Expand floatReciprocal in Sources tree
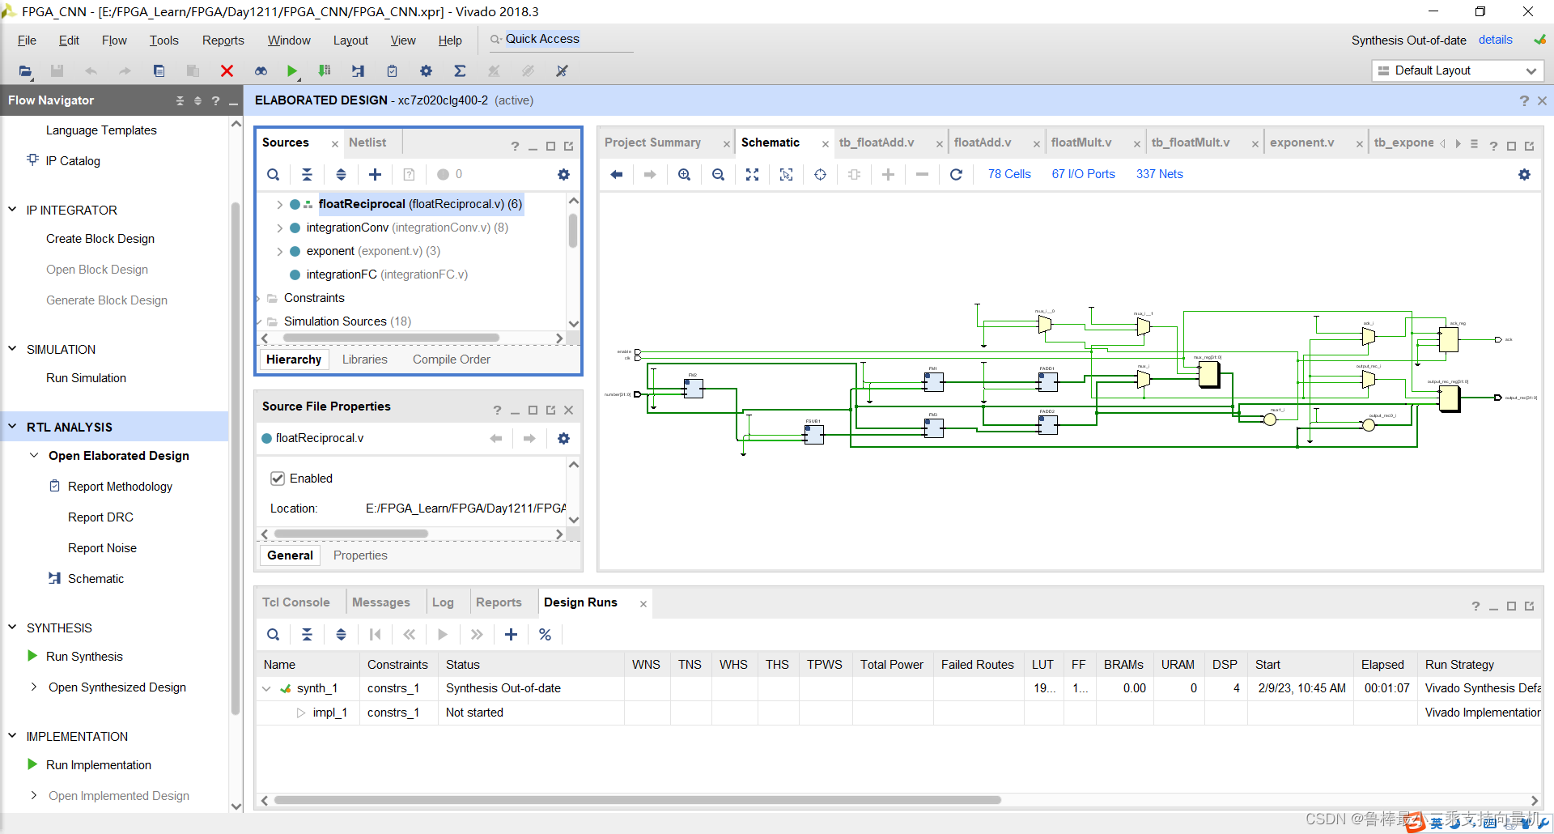 [x=279, y=205]
